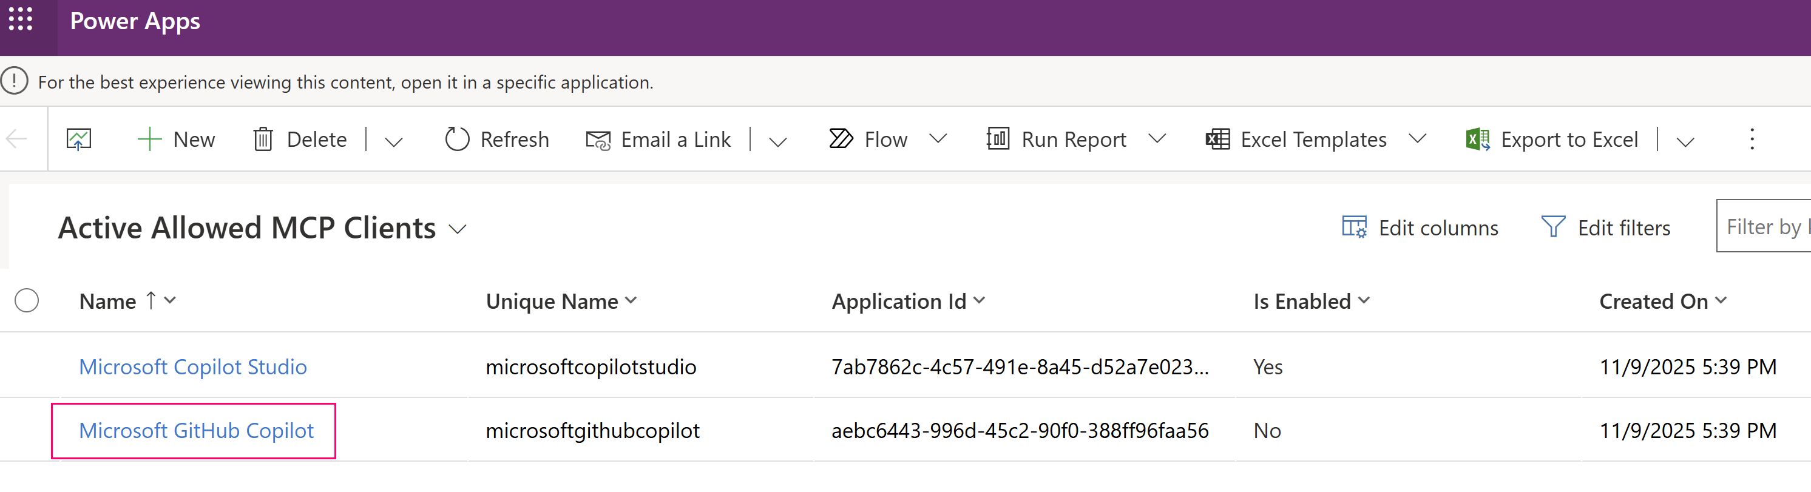Expand the Active Allowed MCP Clients view selector
Screen dimensions: 1811x492
click(x=458, y=229)
